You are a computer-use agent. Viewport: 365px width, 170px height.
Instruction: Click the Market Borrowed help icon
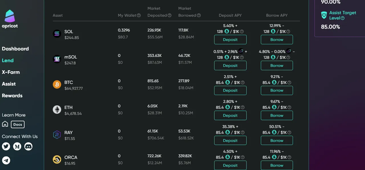tap(199, 15)
